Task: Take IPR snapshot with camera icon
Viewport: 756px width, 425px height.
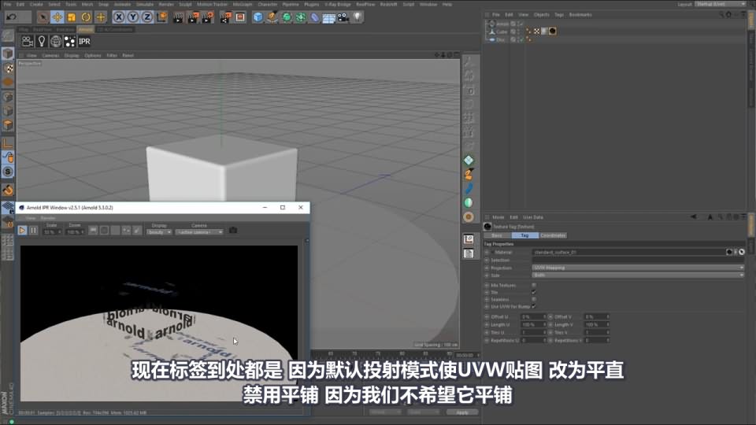Action: tap(233, 231)
